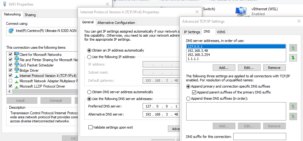This screenshot has width=303, height=141.
Task: Move selected DNS server up with green arrow
Action: [x=293, y=48]
